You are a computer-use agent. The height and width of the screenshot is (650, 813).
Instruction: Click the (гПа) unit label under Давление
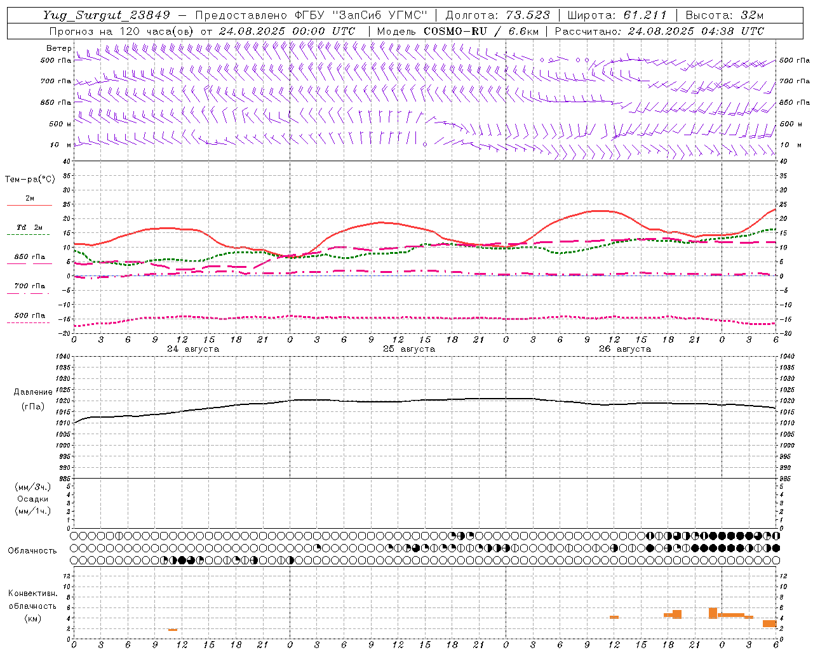(x=33, y=407)
